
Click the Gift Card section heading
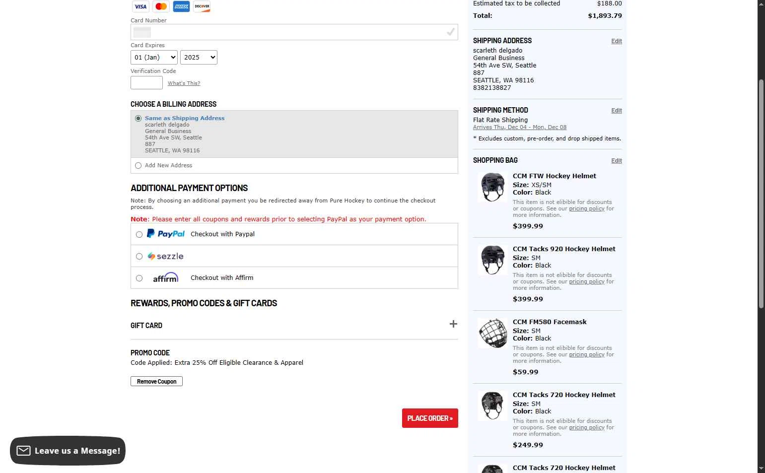pos(146,326)
